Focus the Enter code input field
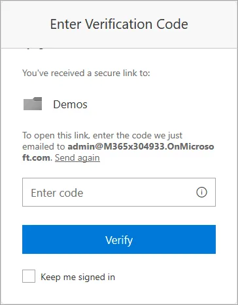 click(x=119, y=192)
